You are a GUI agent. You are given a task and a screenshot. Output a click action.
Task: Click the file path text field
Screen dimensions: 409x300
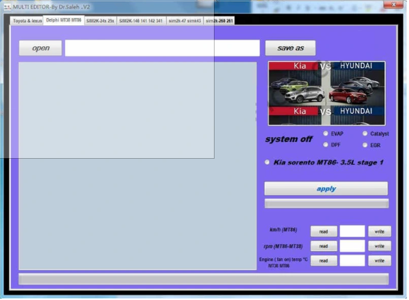click(162, 48)
